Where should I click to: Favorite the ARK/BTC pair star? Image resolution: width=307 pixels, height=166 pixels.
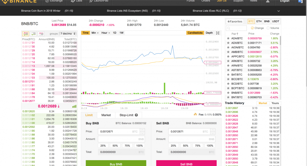pyautogui.click(x=228, y=61)
